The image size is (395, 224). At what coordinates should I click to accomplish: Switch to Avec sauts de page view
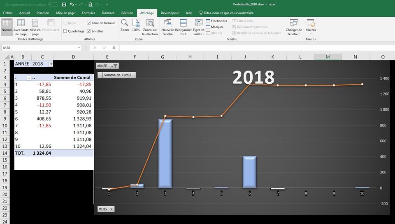pos(21,27)
